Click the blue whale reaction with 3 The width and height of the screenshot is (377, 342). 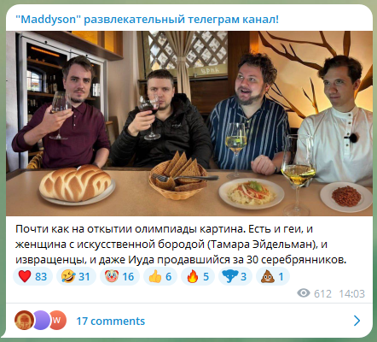[x=235, y=276]
